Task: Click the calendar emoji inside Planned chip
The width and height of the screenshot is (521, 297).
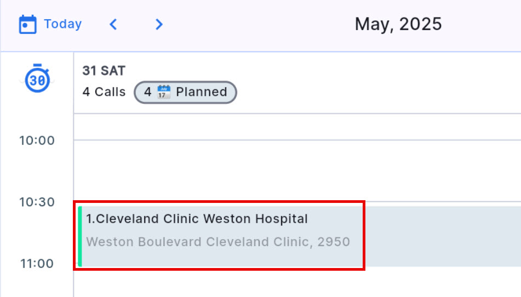Action: [163, 92]
